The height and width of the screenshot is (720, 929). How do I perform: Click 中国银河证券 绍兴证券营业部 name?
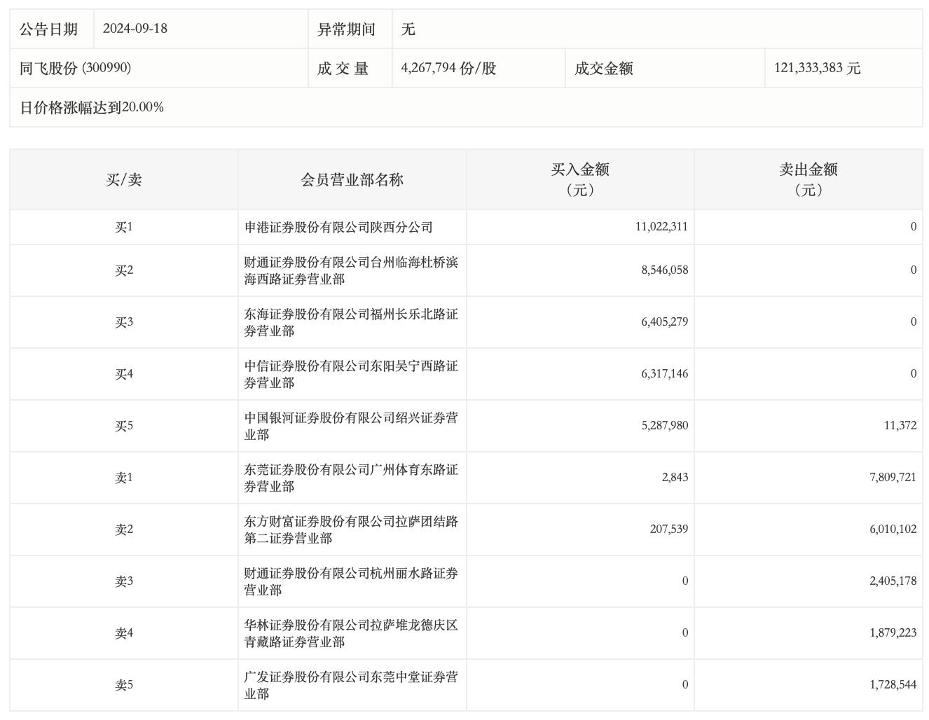[351, 426]
